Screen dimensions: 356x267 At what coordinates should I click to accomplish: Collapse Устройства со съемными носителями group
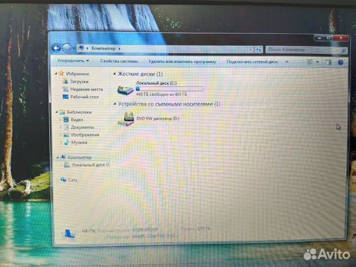point(115,104)
